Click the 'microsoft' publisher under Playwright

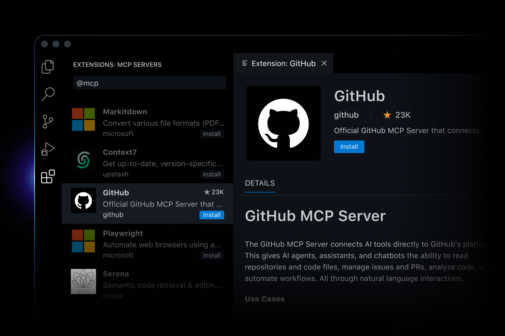click(x=118, y=256)
